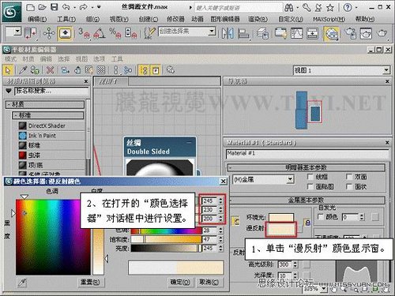The width and height of the screenshot is (395, 296).
Task: Open the 编辑(E) main menu
Action: click(37, 19)
